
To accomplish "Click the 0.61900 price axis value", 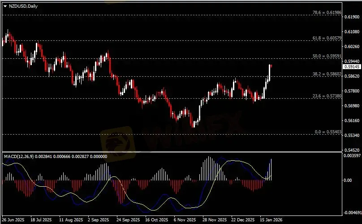I will tap(352, 17).
